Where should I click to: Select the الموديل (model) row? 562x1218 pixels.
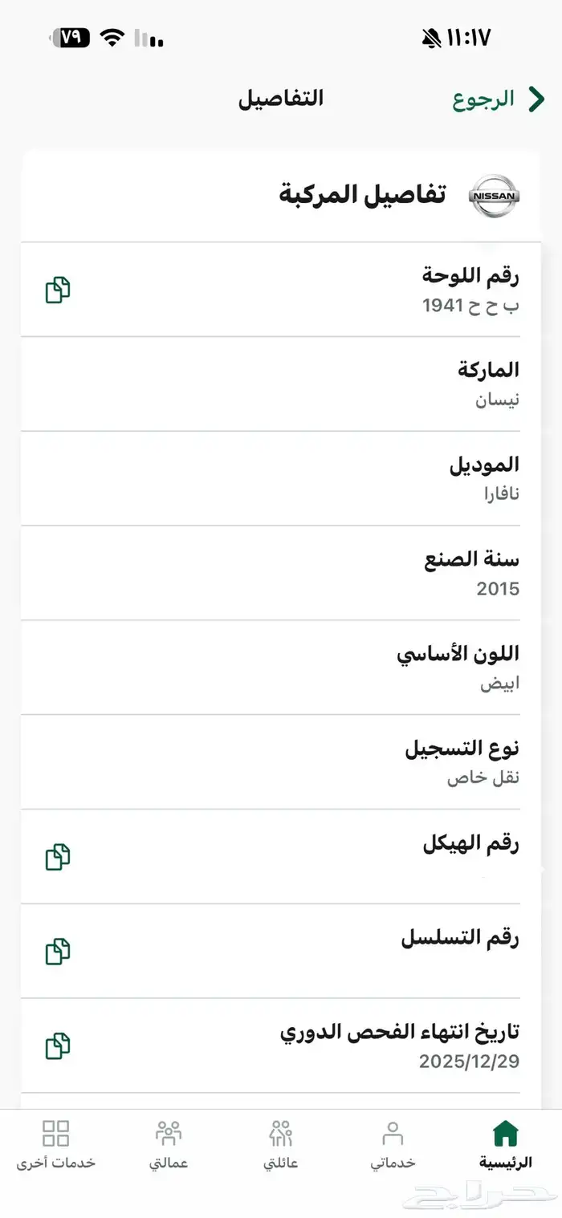[x=281, y=478]
